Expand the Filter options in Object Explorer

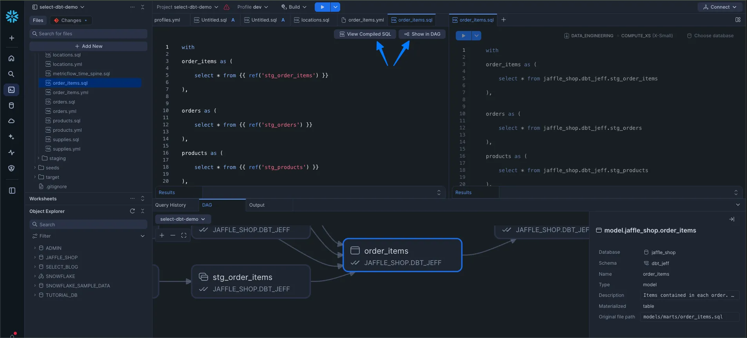coord(143,236)
